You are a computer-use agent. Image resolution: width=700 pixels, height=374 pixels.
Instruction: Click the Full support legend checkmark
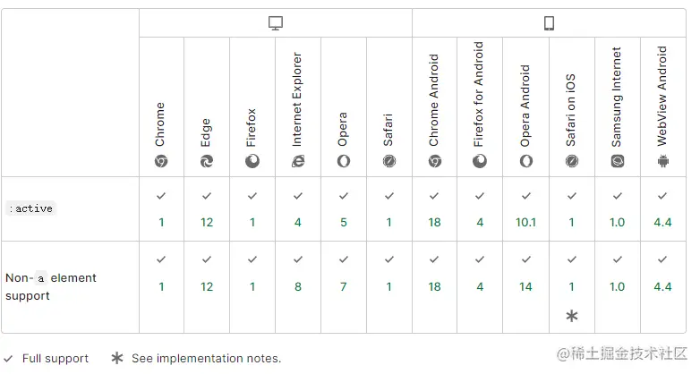point(8,359)
